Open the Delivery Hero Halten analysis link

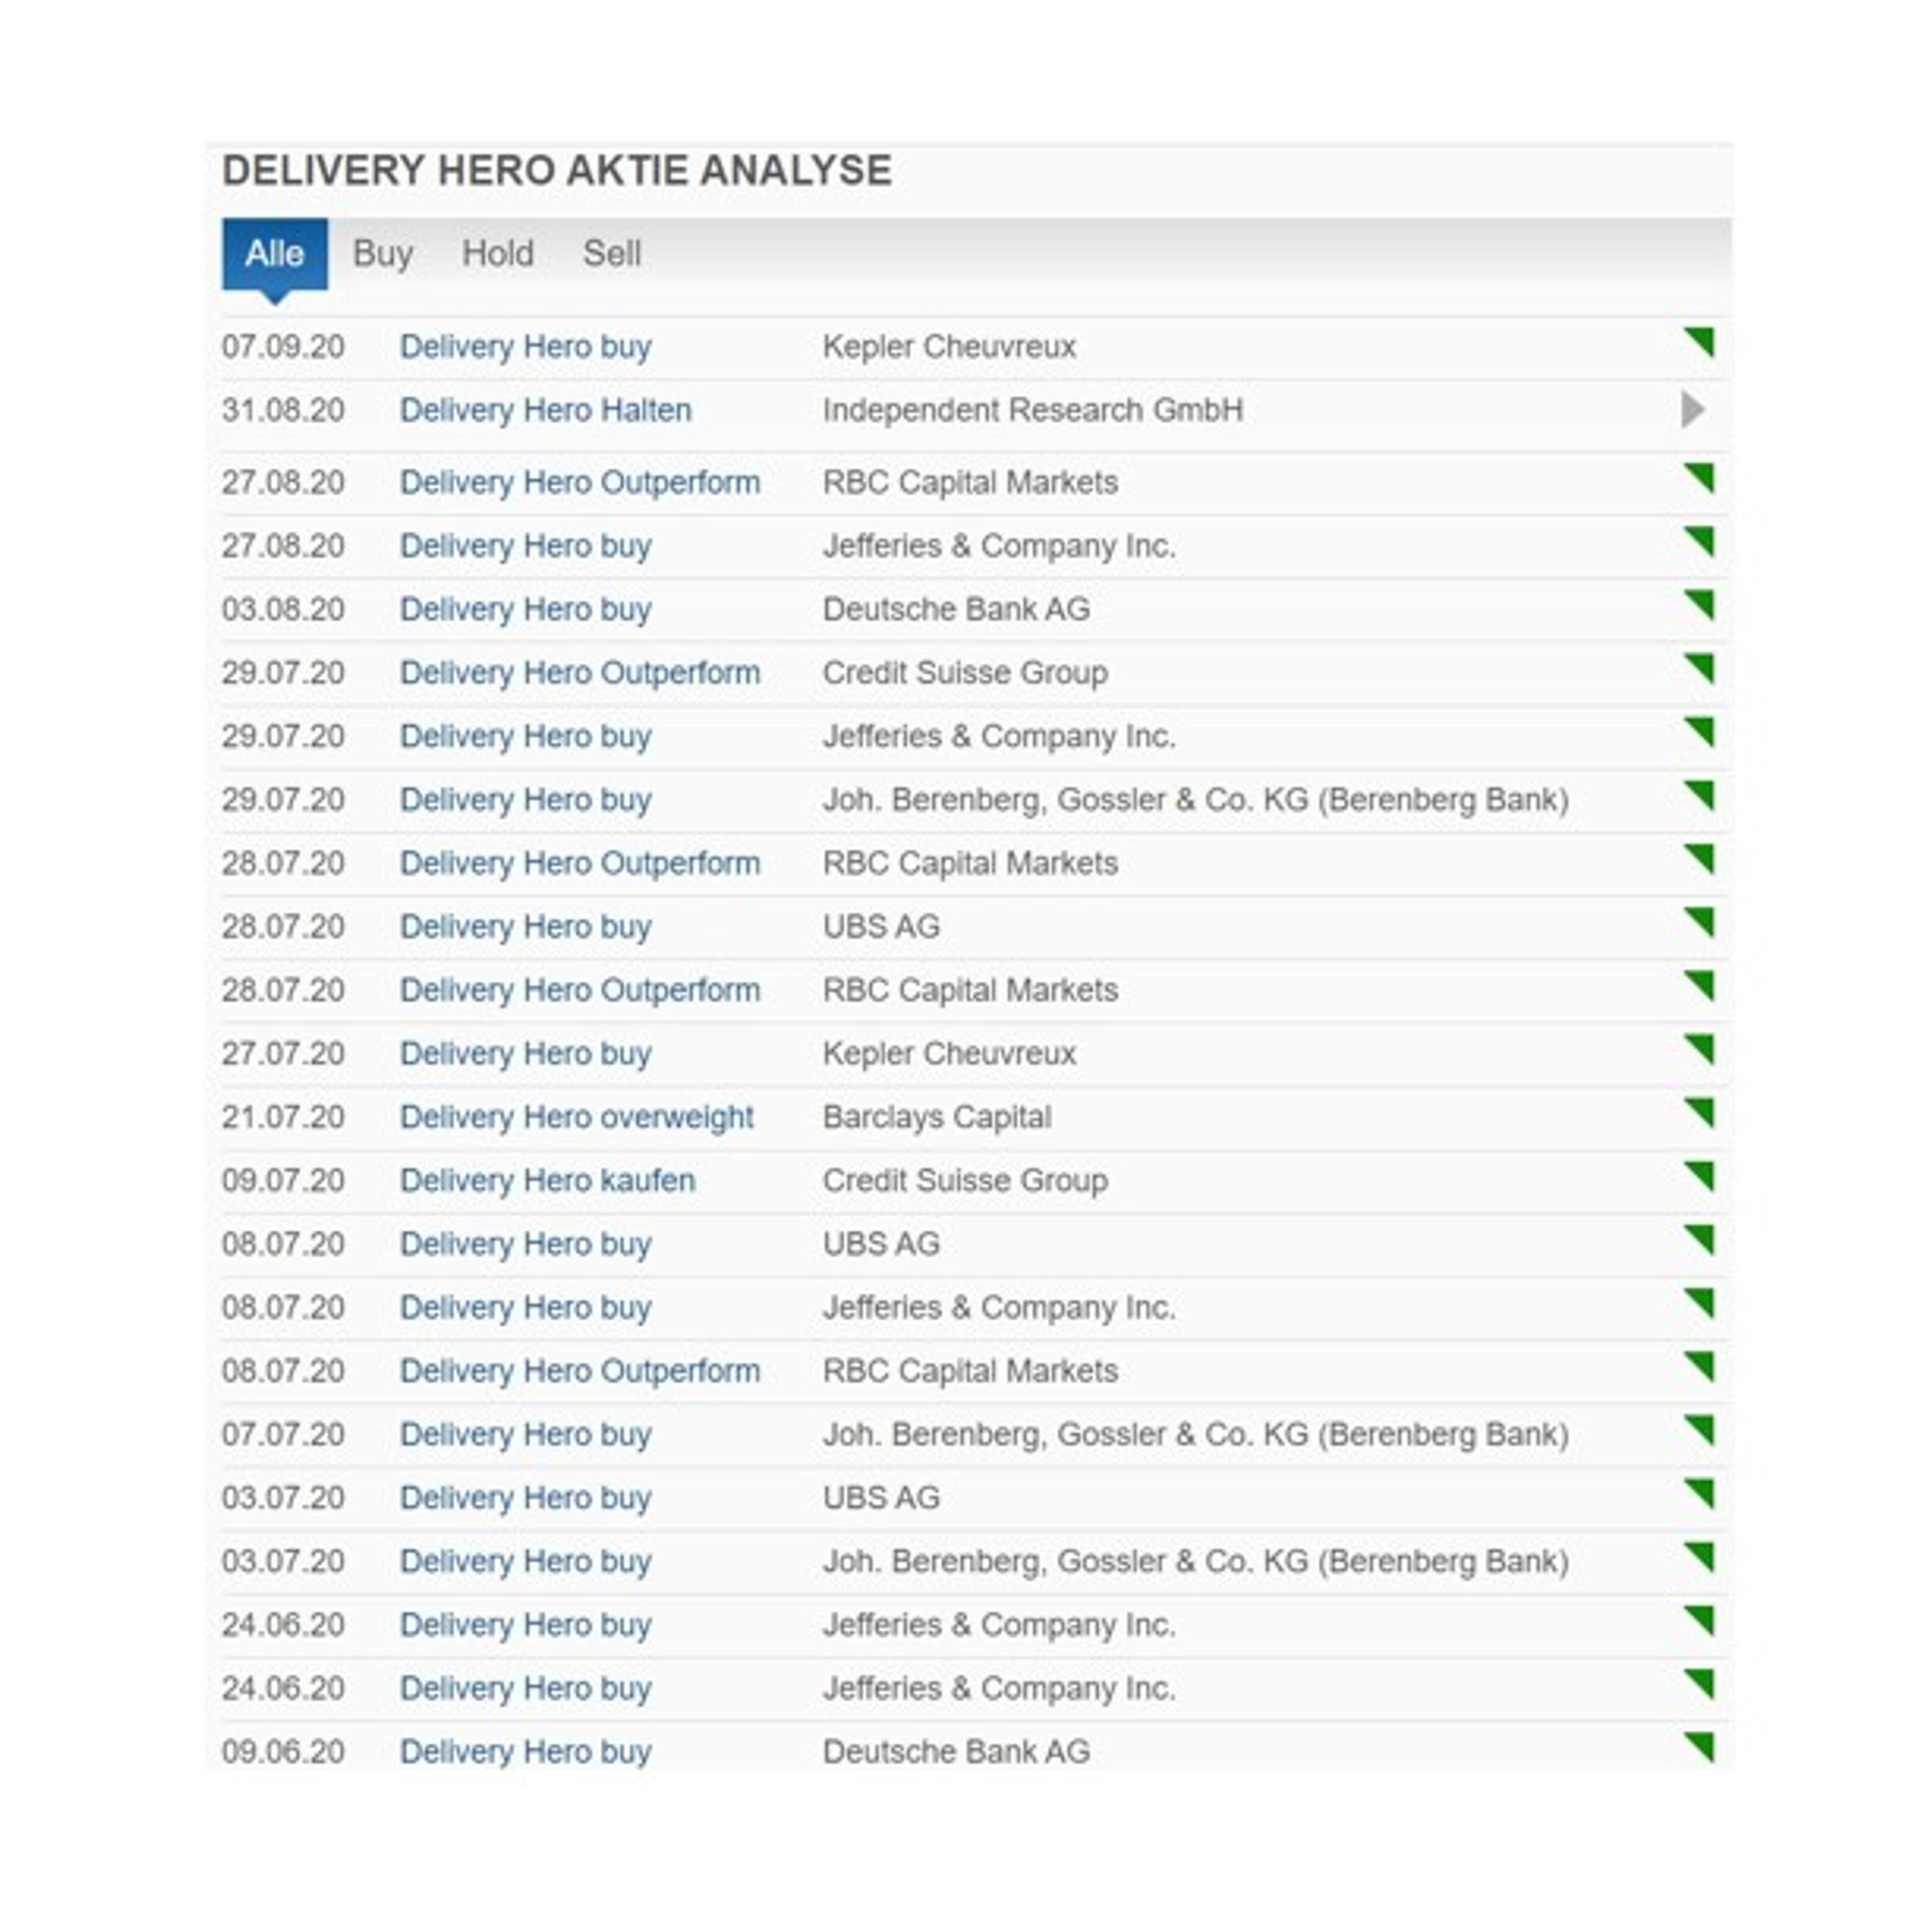(x=545, y=411)
